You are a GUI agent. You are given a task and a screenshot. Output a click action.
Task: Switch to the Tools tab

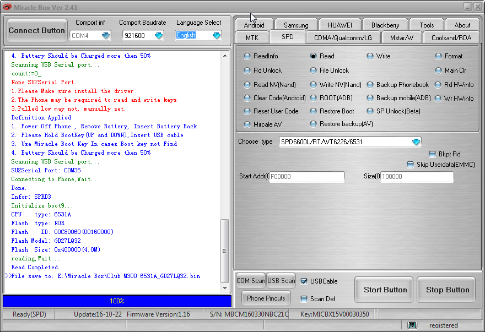tap(427, 25)
